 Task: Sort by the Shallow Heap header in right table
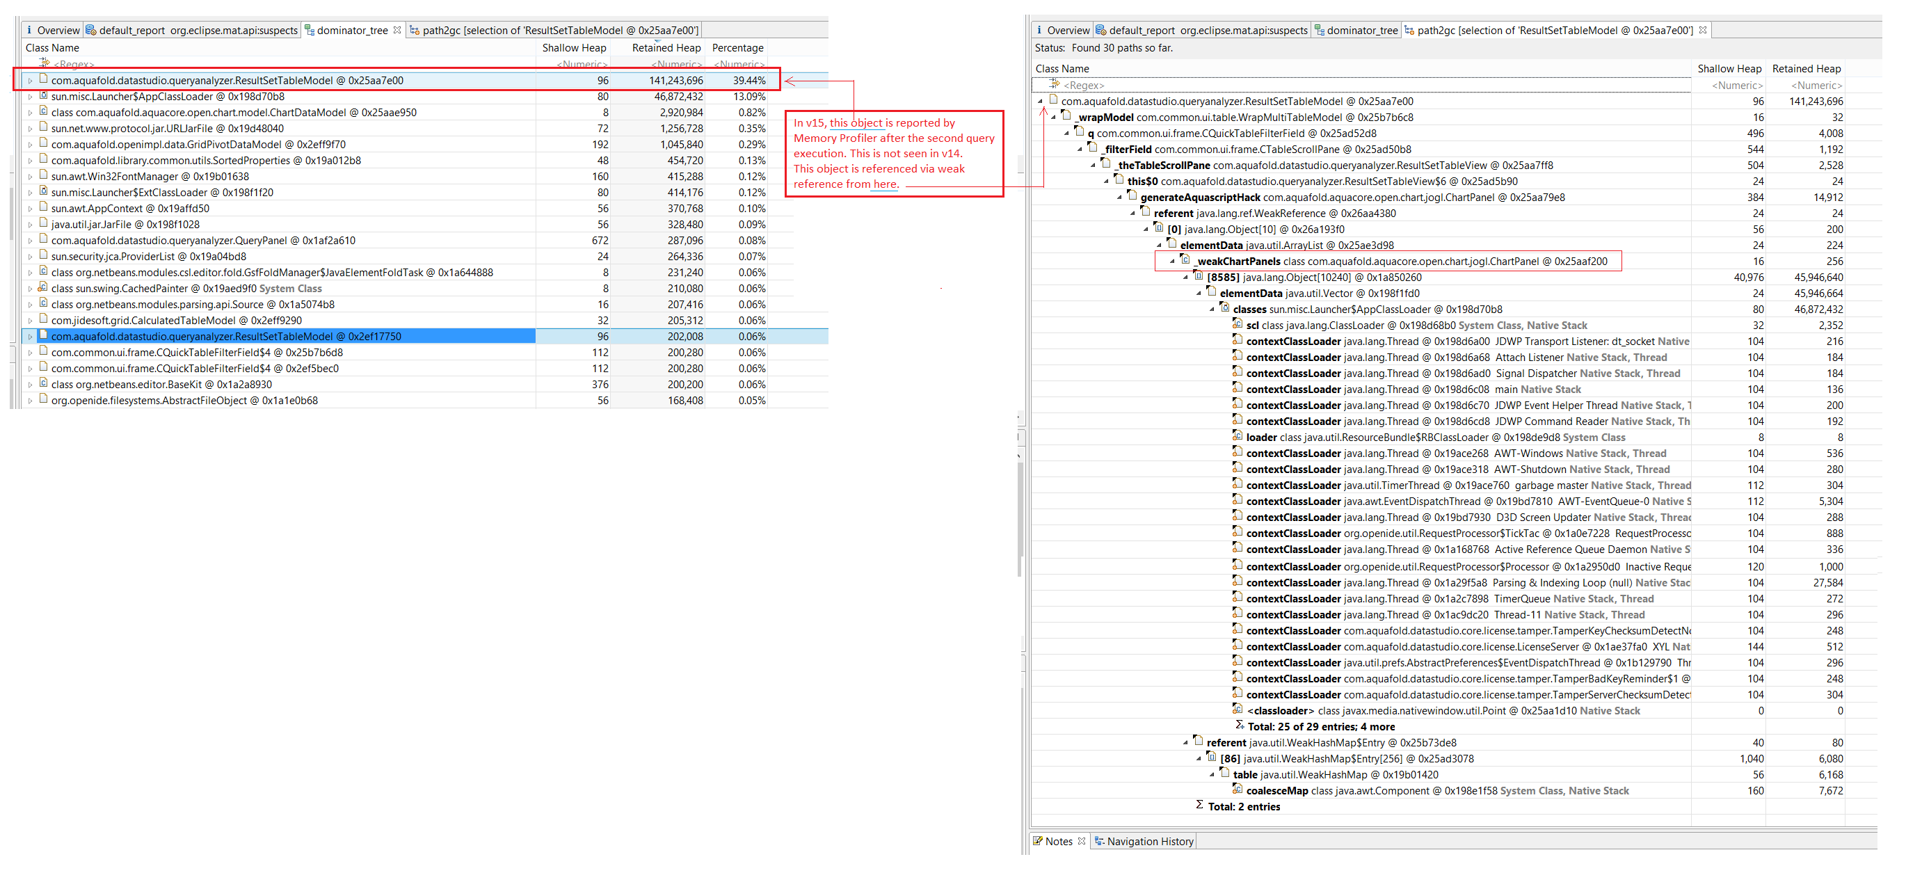pos(1729,69)
